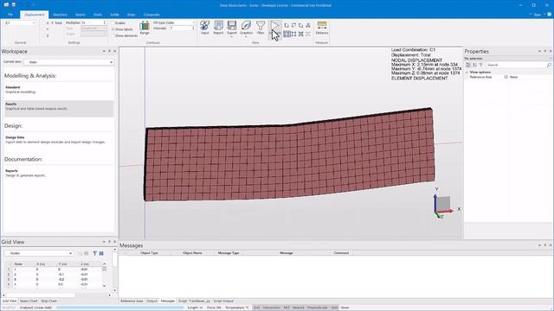
Task: Open the Distance measure tool
Action: [x=322, y=28]
